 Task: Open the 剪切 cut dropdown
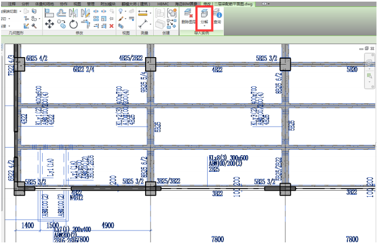click(9, 19)
